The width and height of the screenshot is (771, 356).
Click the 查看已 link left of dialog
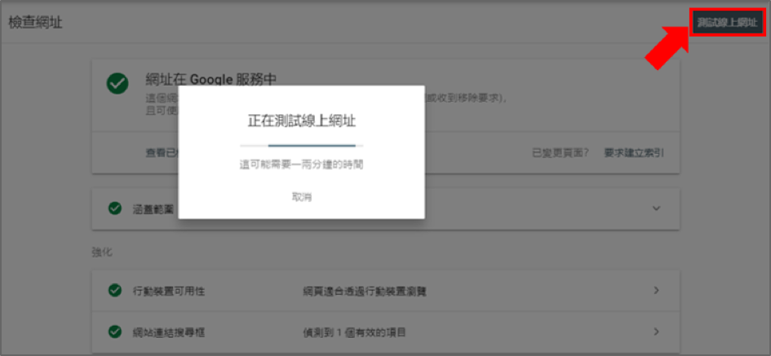(161, 152)
